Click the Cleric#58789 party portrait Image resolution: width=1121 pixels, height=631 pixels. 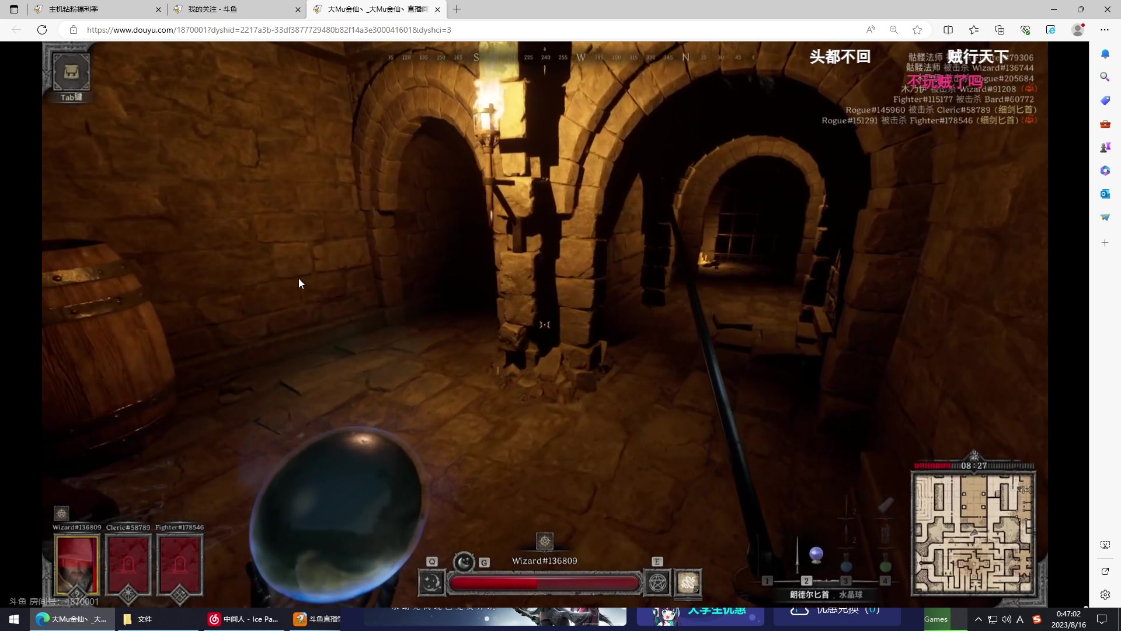(x=128, y=564)
